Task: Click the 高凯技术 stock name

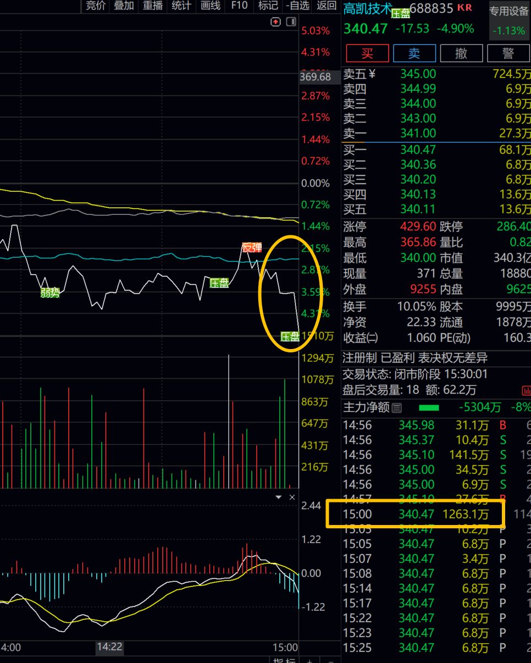Action: 367,8
